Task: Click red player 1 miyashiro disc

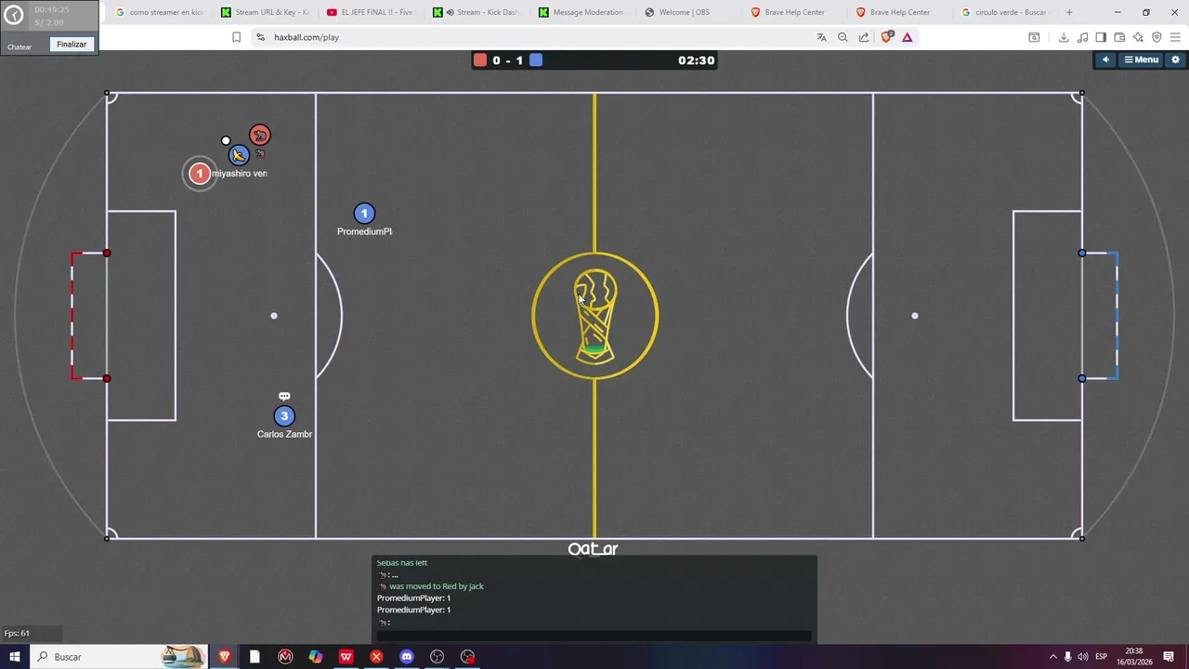Action: [x=199, y=173]
